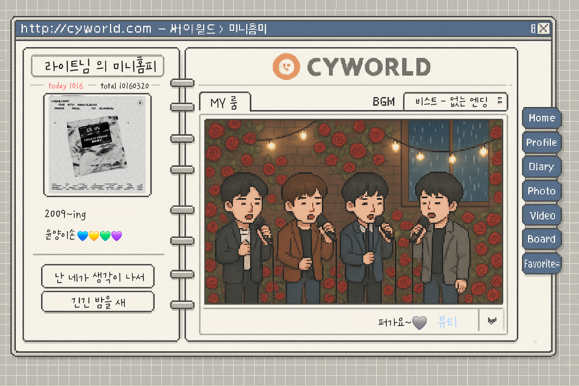Screen dimensions: 579x386
Task: Open the Diary side tab
Action: [x=542, y=167]
